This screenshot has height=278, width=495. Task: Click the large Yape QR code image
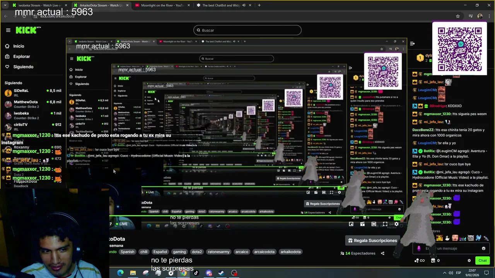460,49
